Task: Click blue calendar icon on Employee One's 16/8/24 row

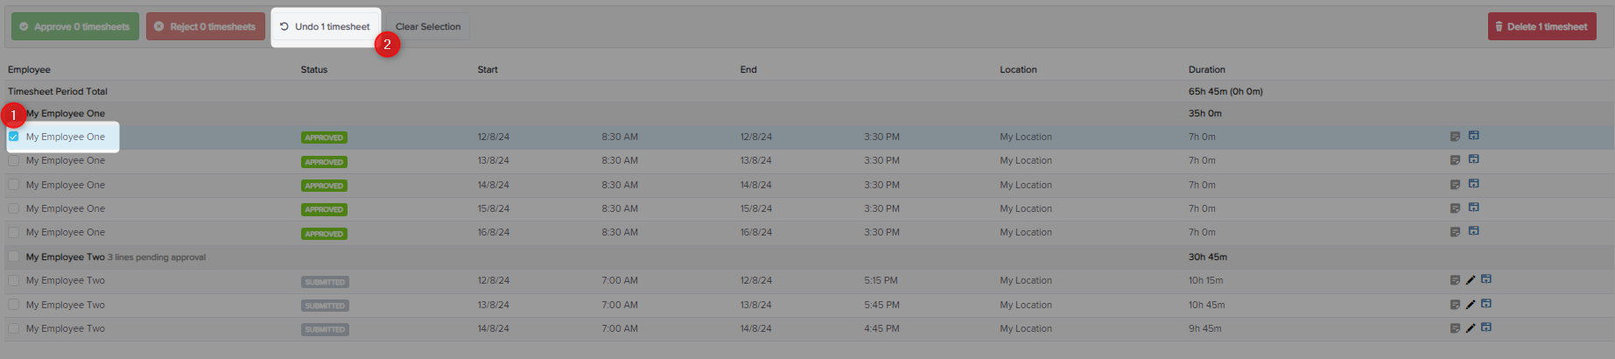Action: click(1474, 231)
